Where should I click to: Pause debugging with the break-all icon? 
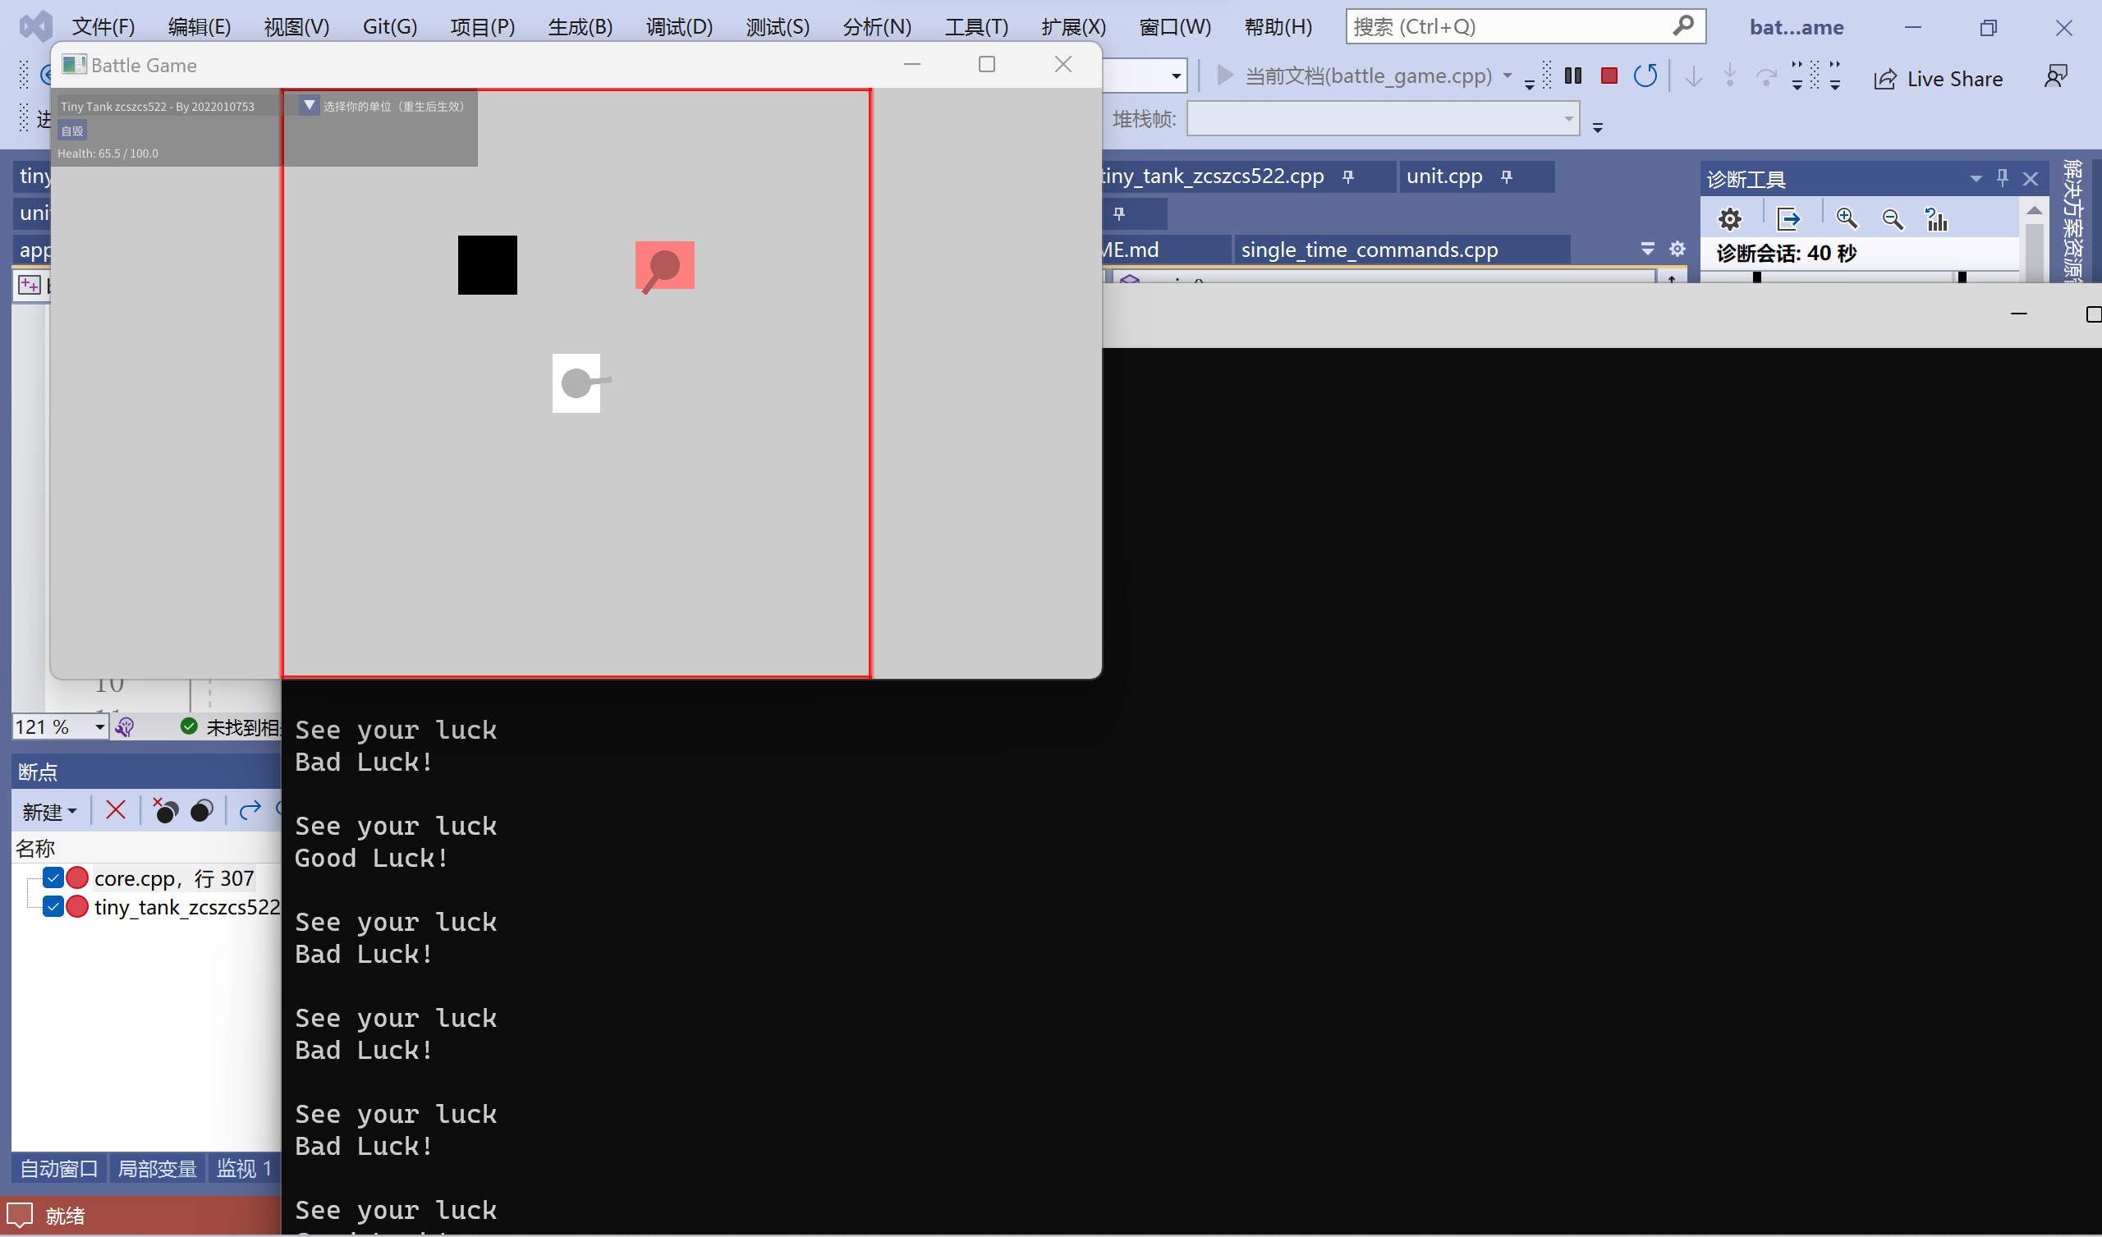1573,75
